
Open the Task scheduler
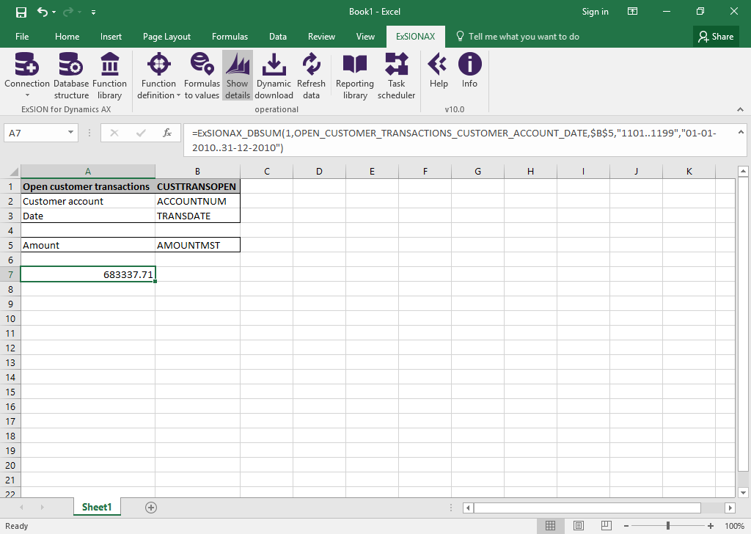tap(396, 76)
